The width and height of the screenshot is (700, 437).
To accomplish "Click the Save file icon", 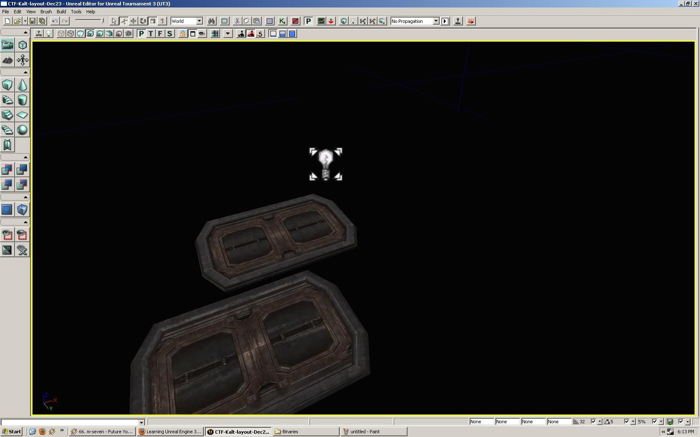I will coord(32,21).
